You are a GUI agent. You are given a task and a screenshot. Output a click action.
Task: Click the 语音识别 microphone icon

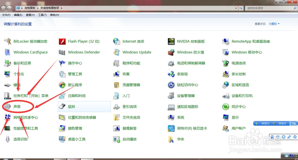(x=8, y=139)
